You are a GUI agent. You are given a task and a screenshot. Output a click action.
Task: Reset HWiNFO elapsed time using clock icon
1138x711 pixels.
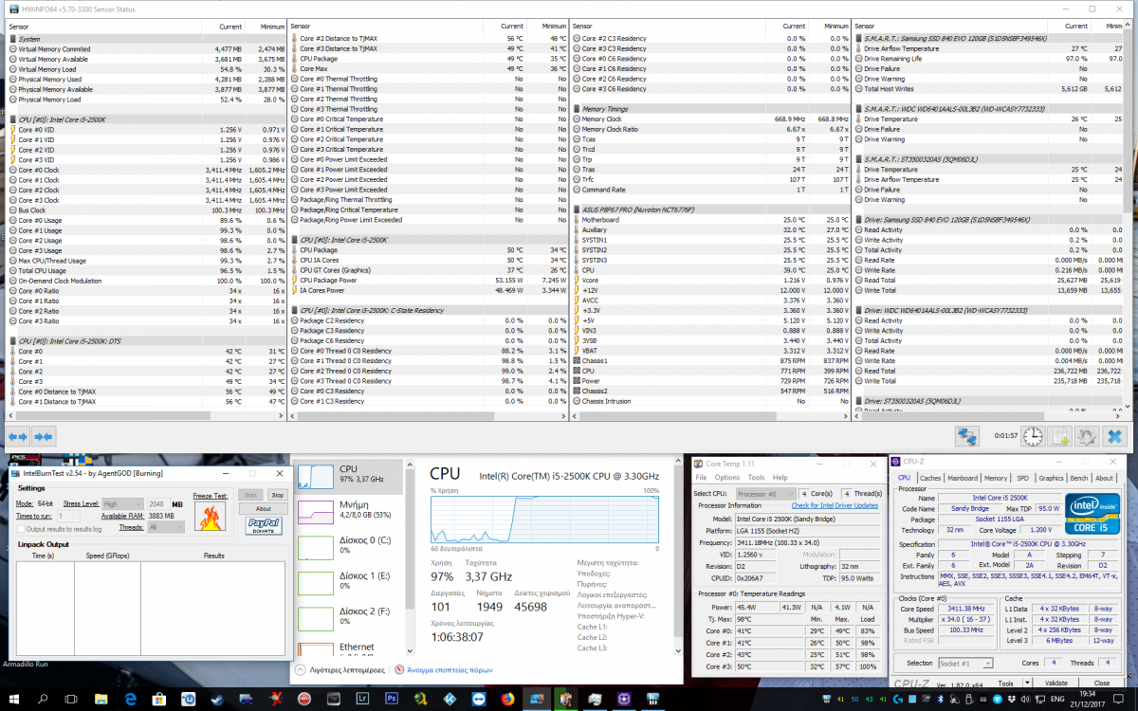point(1034,436)
